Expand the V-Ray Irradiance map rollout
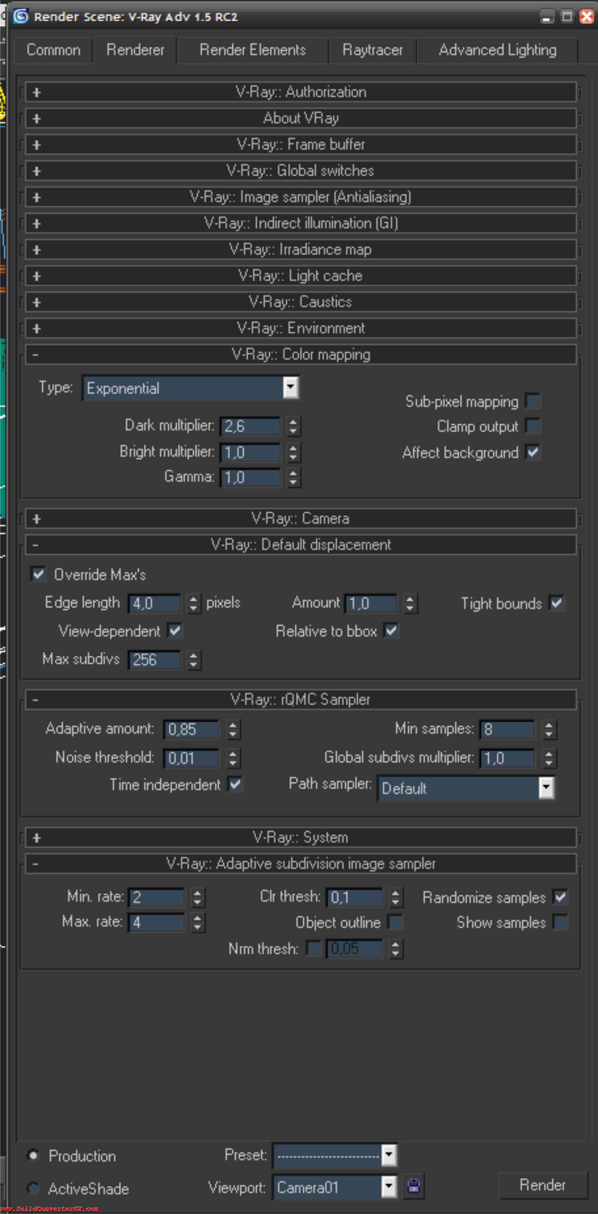598x1214 pixels. pos(300,249)
